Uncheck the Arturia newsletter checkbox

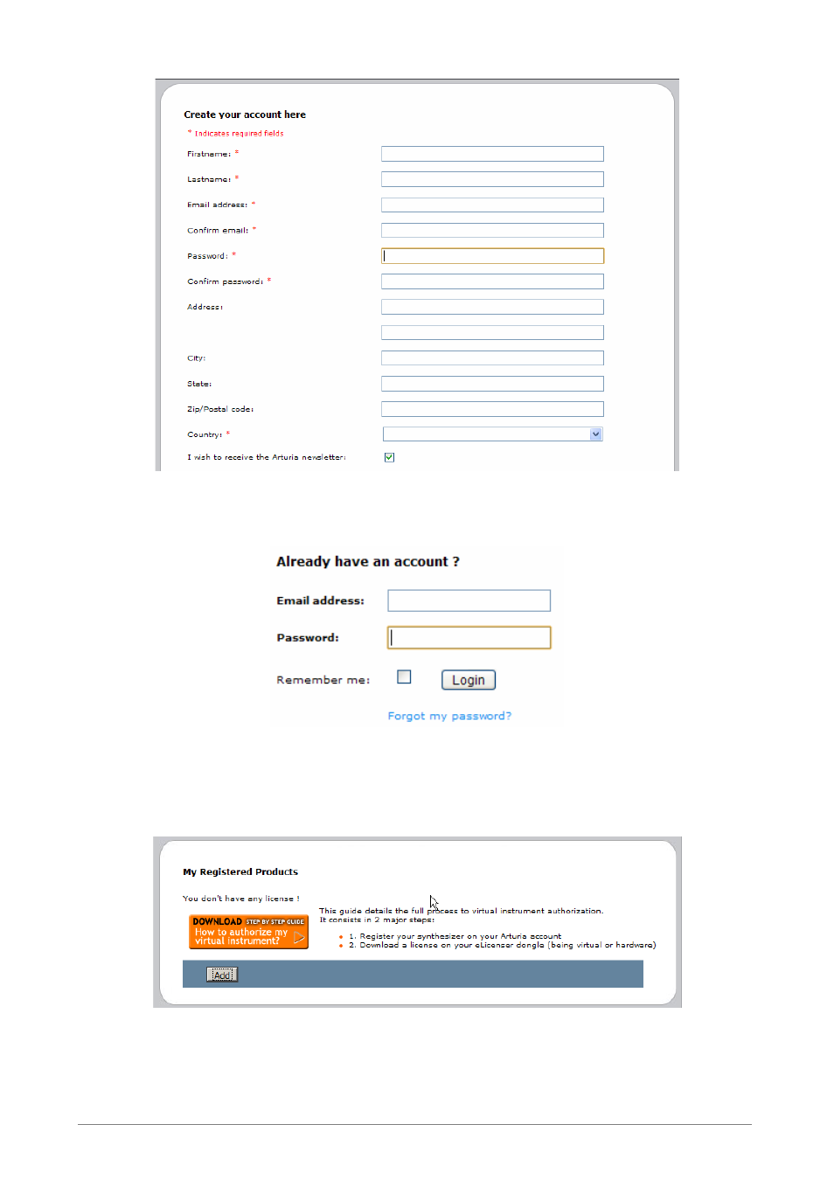[x=389, y=457]
